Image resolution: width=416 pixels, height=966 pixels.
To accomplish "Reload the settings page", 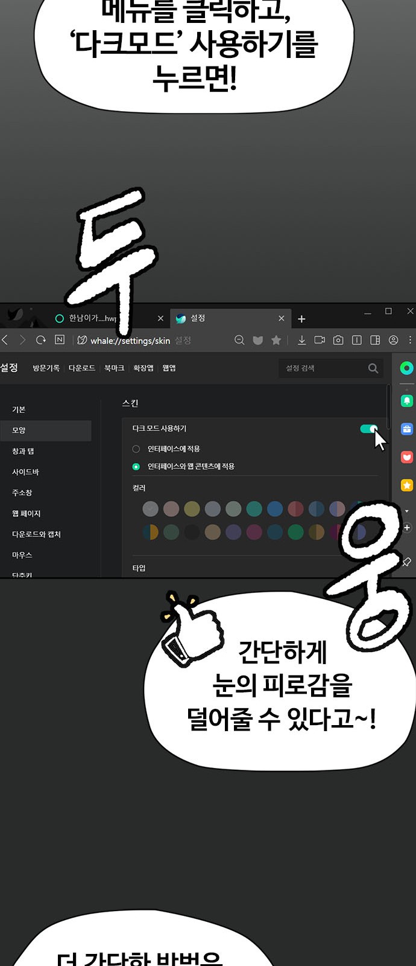I will click(x=41, y=340).
